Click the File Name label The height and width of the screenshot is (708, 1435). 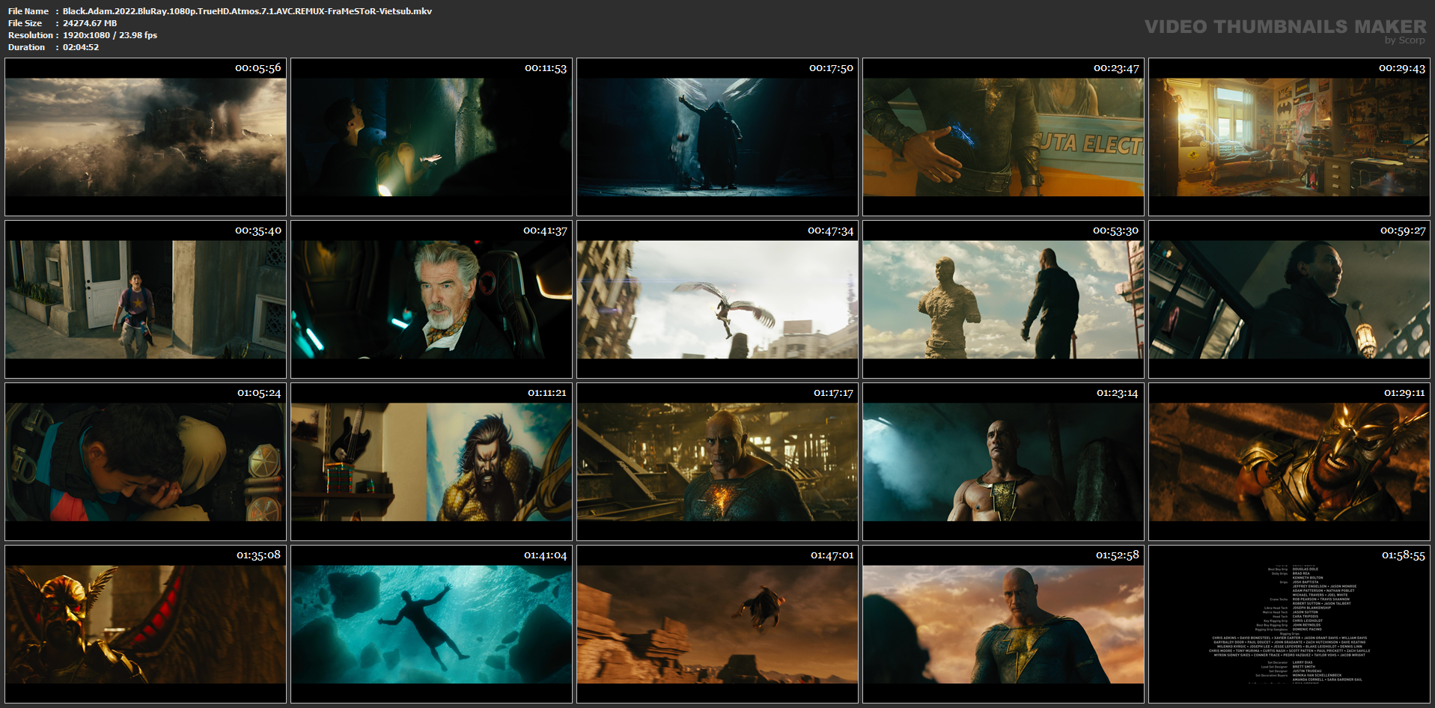pos(28,11)
